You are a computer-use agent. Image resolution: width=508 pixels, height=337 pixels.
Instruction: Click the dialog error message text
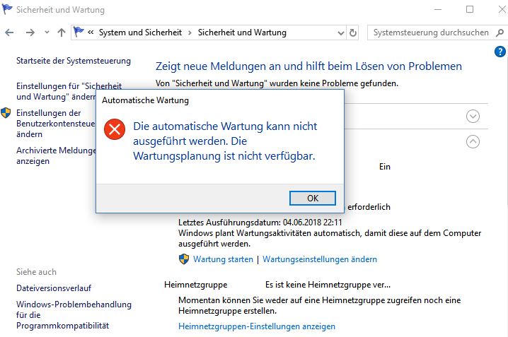225,141
